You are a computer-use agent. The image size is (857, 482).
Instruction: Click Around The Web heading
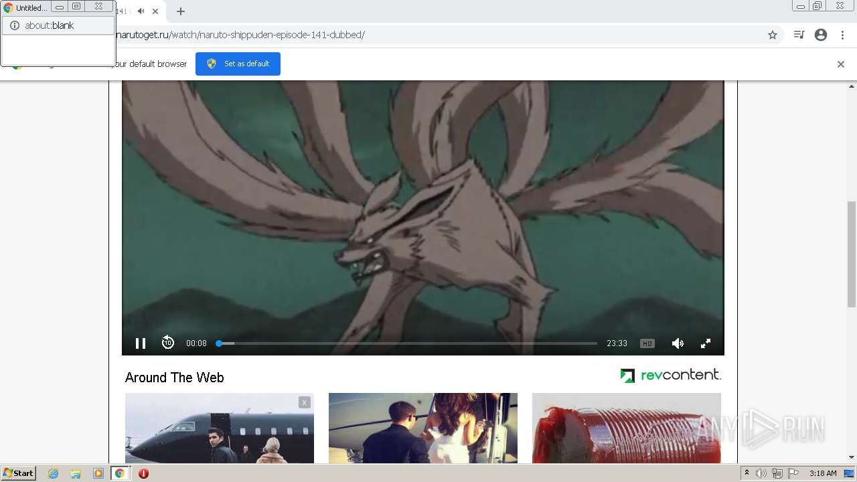[x=175, y=378]
